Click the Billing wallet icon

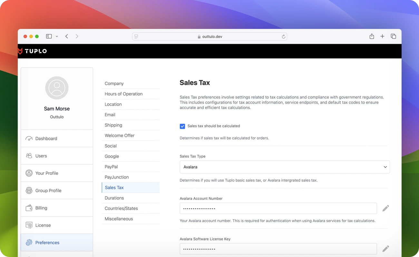(x=29, y=208)
